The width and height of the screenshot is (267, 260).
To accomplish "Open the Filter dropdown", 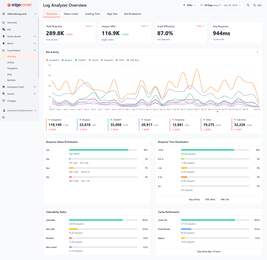I will (x=189, y=5).
